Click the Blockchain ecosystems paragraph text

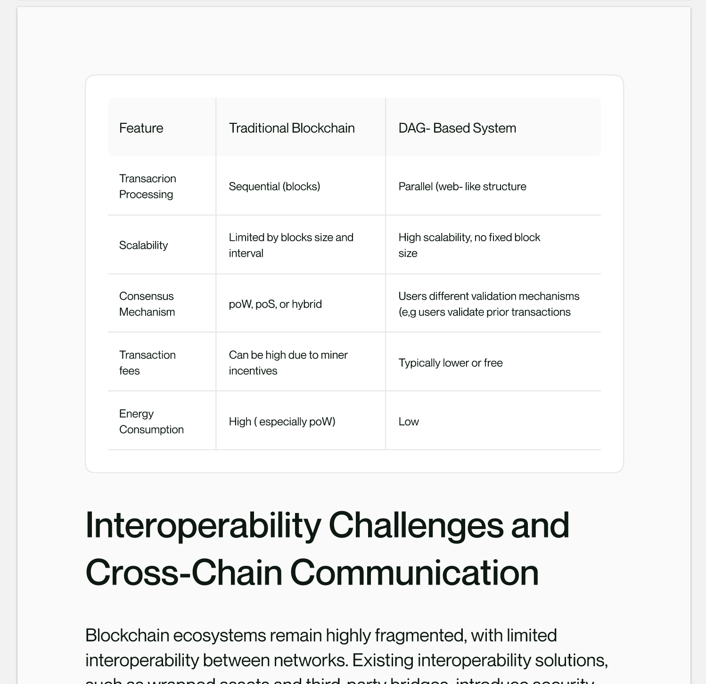point(346,648)
